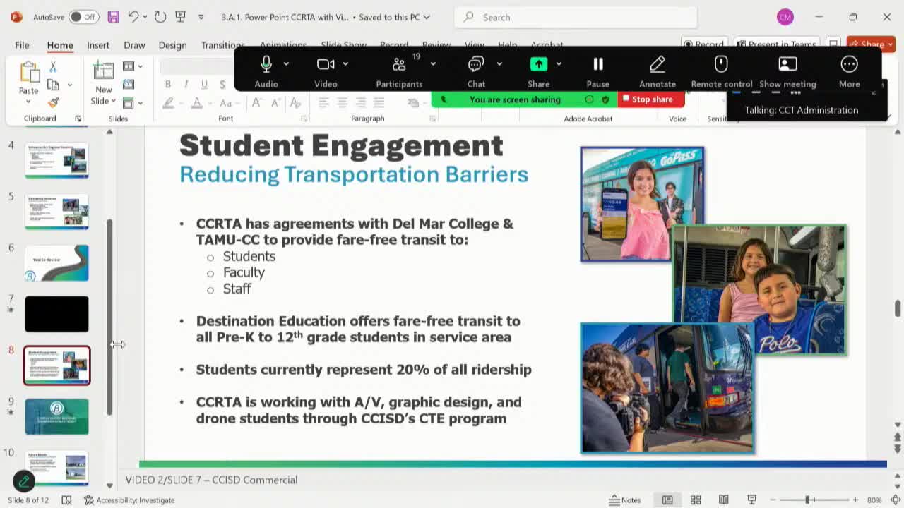Apply the text highlight color
The image size is (904, 508).
pyautogui.click(x=168, y=103)
